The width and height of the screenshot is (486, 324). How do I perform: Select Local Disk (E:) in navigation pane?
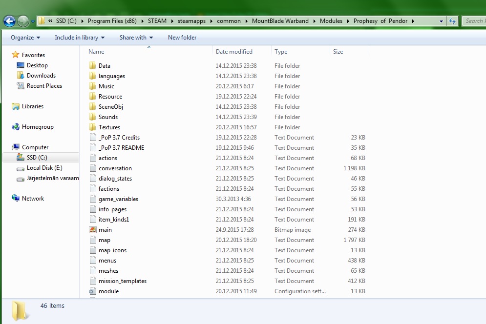(x=44, y=167)
